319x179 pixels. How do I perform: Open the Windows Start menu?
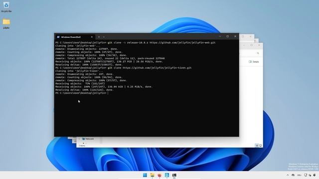click(145, 175)
